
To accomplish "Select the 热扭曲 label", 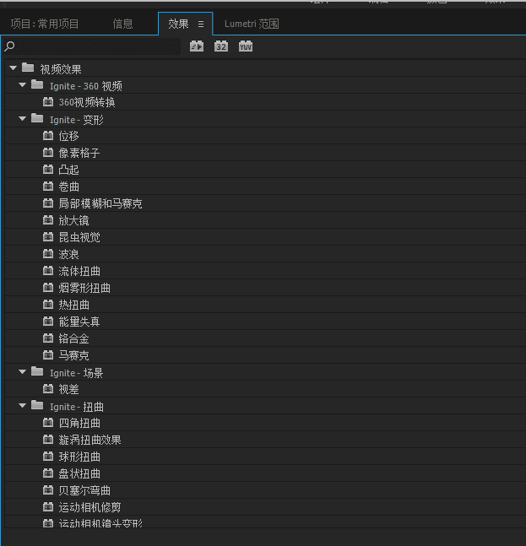I will click(73, 305).
